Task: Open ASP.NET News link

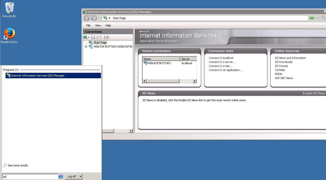Action: tap(284, 78)
